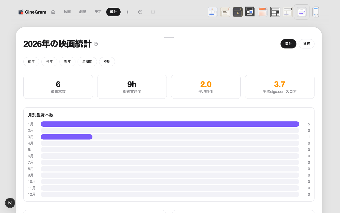This screenshot has height=213, width=340.
Task: Click the N avatar circle at bottom left
Action: (10, 203)
